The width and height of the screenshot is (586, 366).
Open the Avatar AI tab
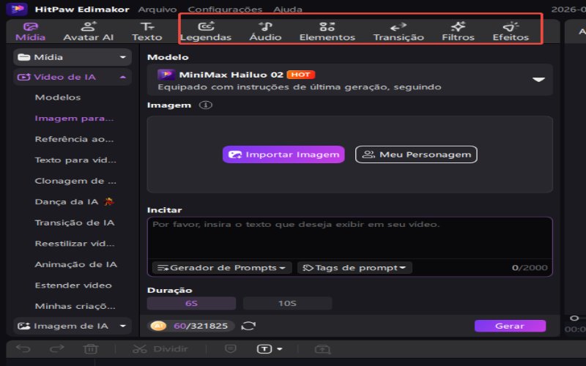tap(88, 31)
